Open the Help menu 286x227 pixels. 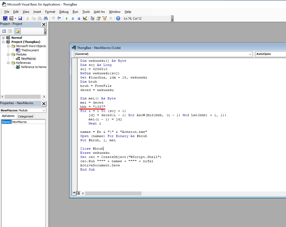(128, 12)
